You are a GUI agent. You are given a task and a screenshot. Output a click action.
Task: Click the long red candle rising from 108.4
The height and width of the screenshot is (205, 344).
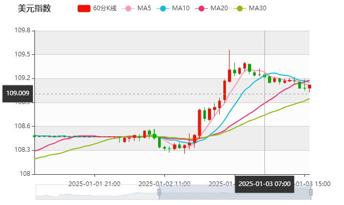pos(199,122)
